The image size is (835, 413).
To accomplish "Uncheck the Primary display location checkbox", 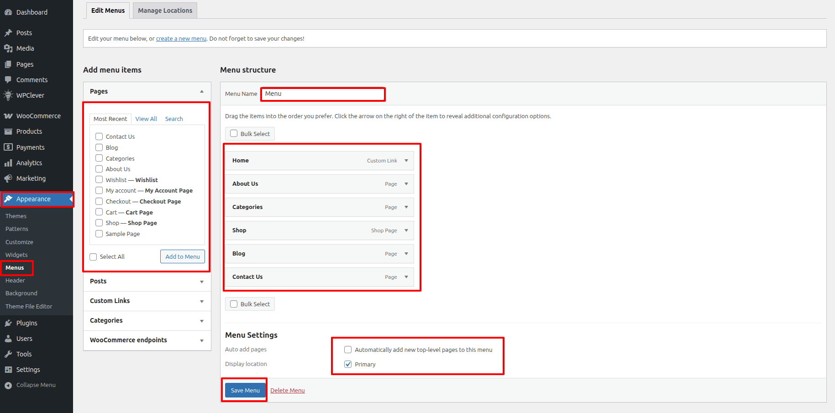I will point(348,364).
